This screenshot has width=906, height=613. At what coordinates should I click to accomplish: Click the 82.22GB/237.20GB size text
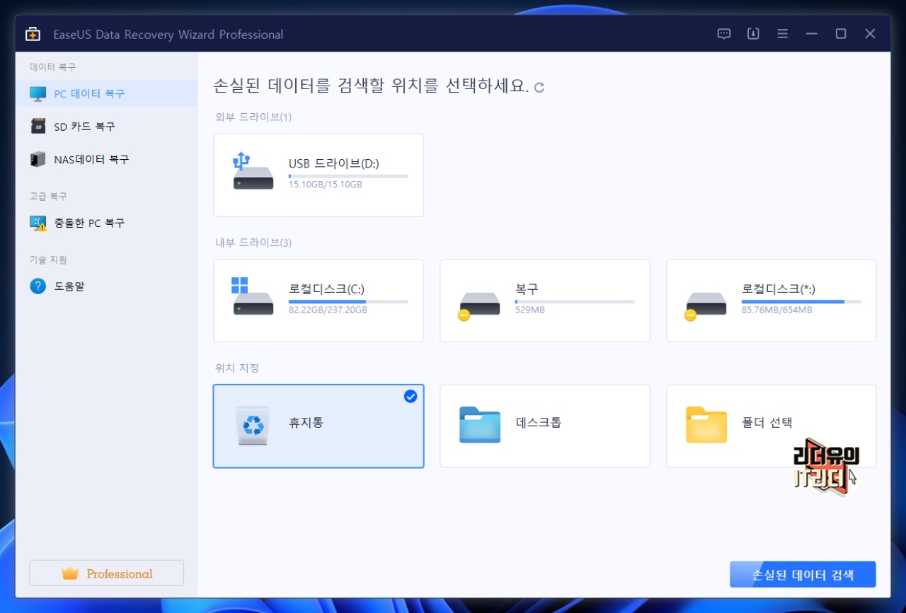click(328, 310)
